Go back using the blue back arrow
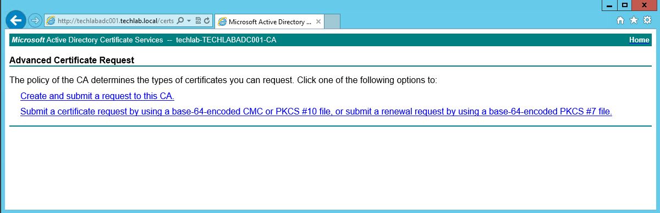Image resolution: width=660 pixels, height=213 pixels. tap(16, 20)
